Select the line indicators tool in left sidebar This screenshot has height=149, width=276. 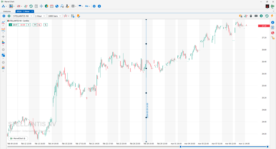point(3,22)
